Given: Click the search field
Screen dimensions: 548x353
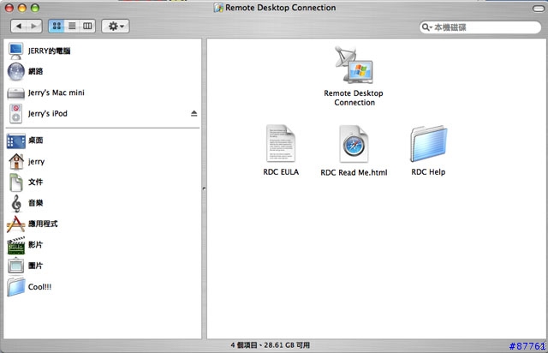Looking at the screenshot, I should pyautogui.click(x=480, y=27).
